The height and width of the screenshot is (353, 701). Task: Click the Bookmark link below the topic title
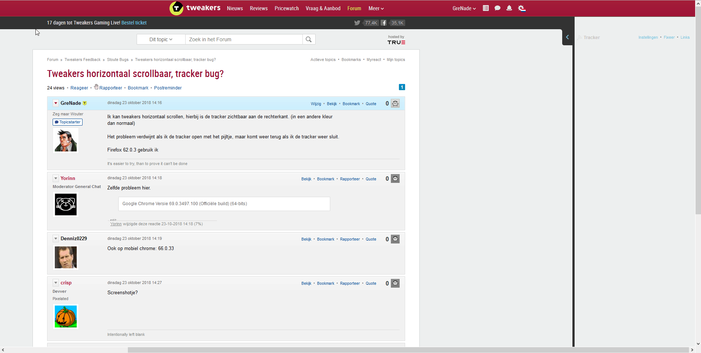[138, 88]
